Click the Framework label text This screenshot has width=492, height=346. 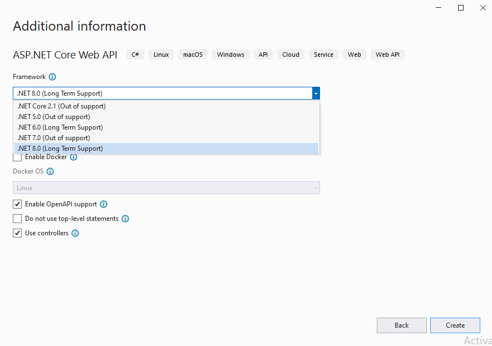pyautogui.click(x=29, y=77)
